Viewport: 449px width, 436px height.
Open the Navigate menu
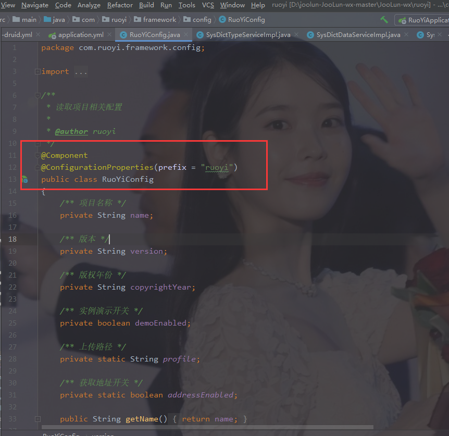click(35, 5)
